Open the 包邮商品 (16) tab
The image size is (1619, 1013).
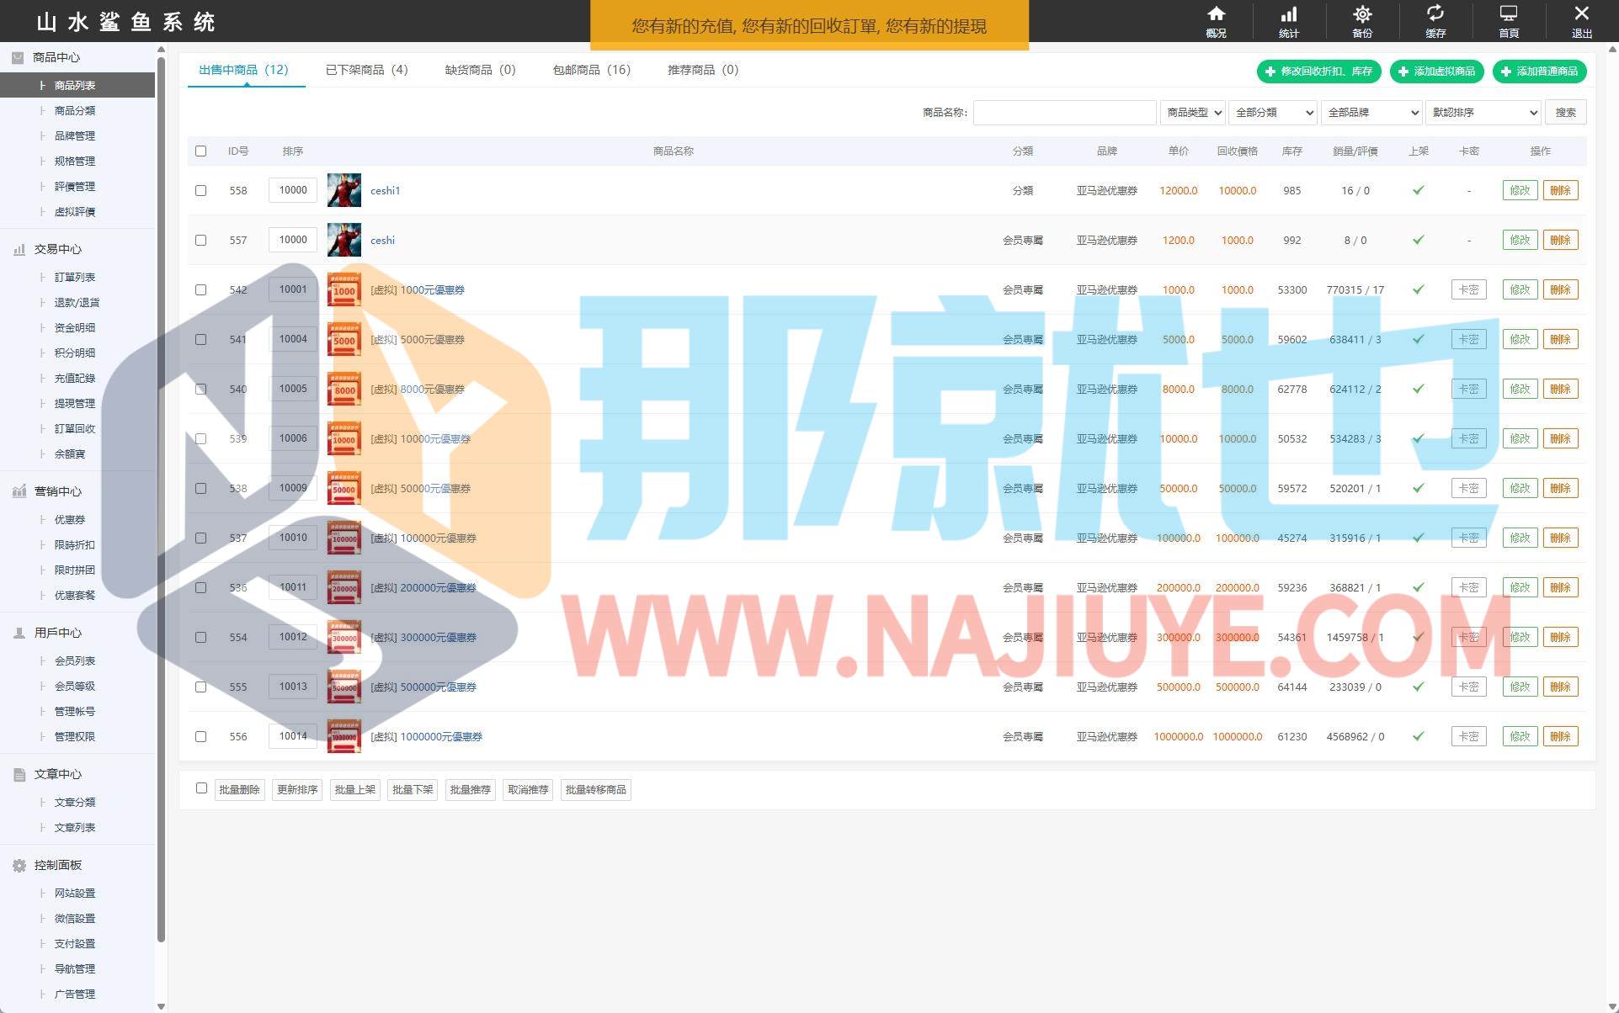591,70
